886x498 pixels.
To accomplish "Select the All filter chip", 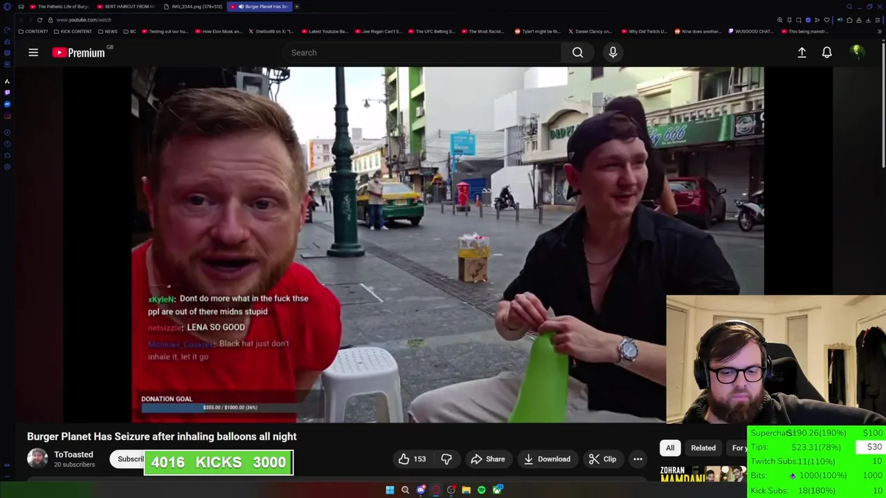I will (670, 448).
